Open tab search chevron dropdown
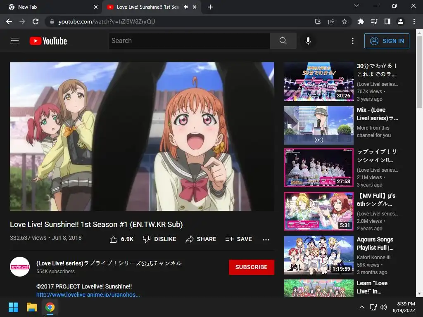423x317 pixels. (356, 6)
